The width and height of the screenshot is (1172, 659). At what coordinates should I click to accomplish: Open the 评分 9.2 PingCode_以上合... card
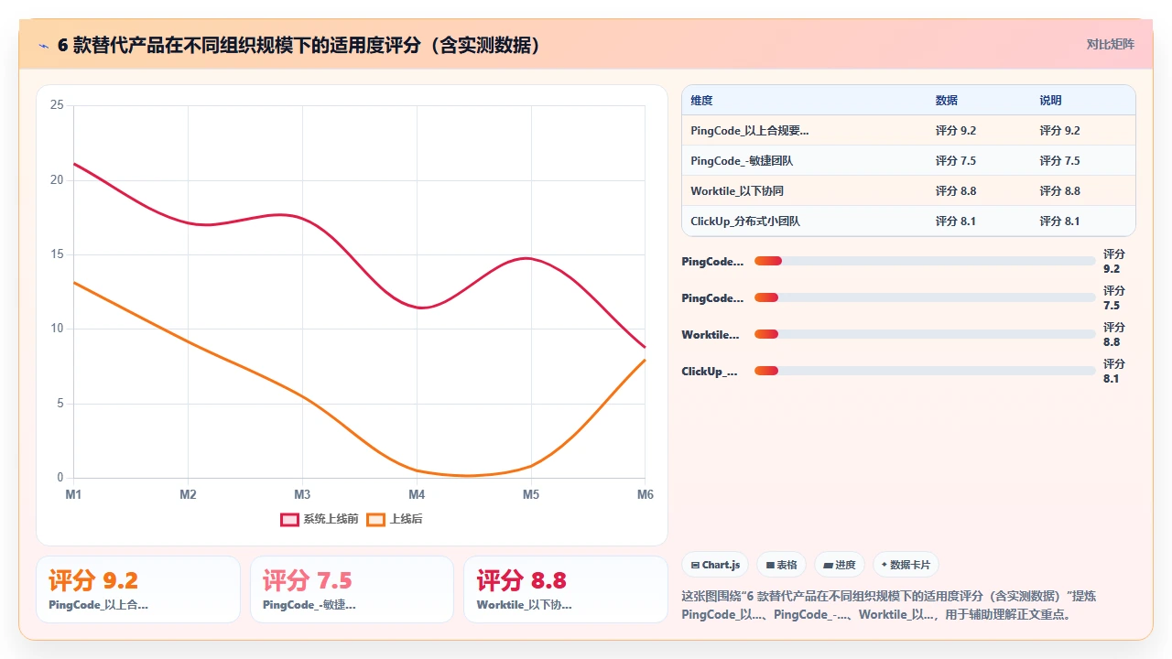coord(138,589)
